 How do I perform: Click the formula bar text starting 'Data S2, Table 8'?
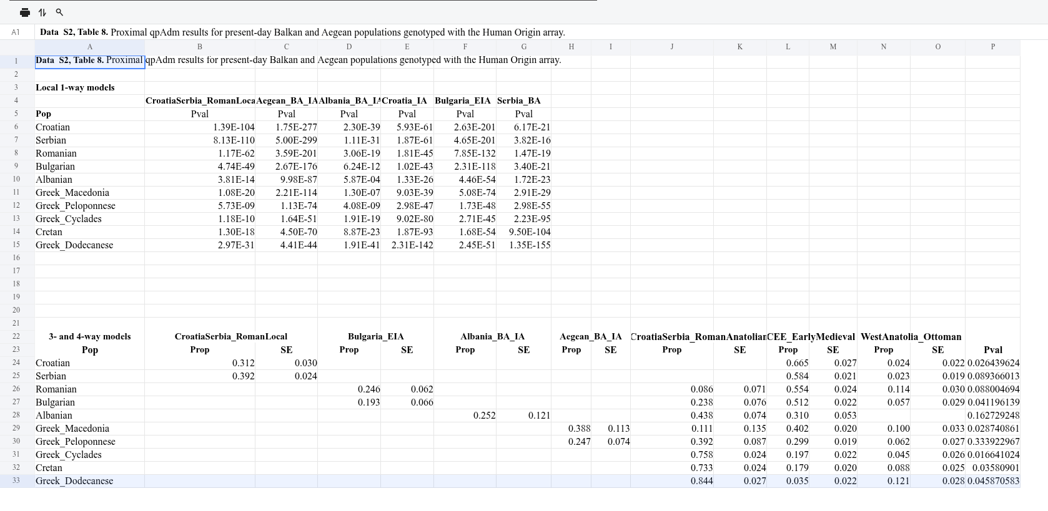coord(302,32)
